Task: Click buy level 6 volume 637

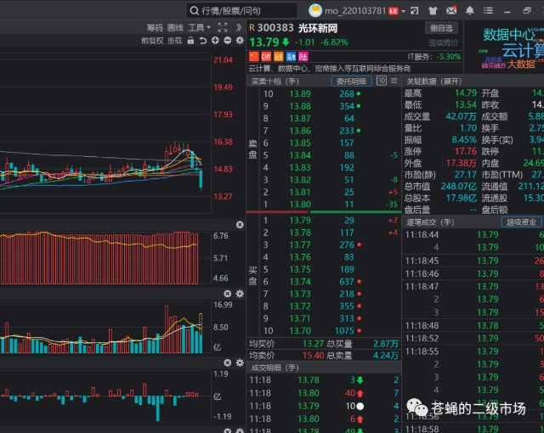Action: (x=347, y=282)
